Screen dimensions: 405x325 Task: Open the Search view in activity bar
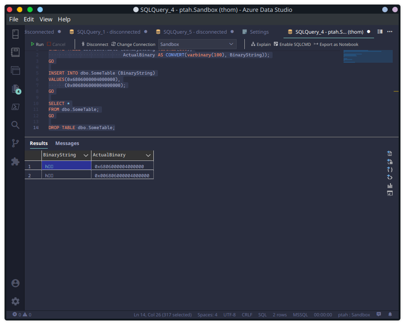(x=15, y=125)
